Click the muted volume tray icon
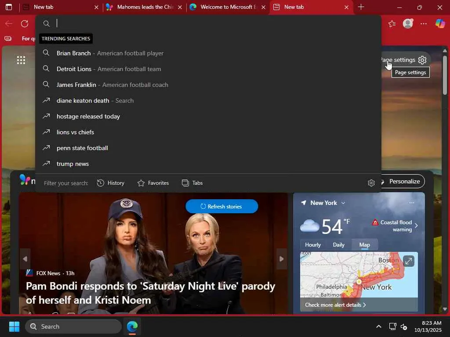 [x=404, y=326]
